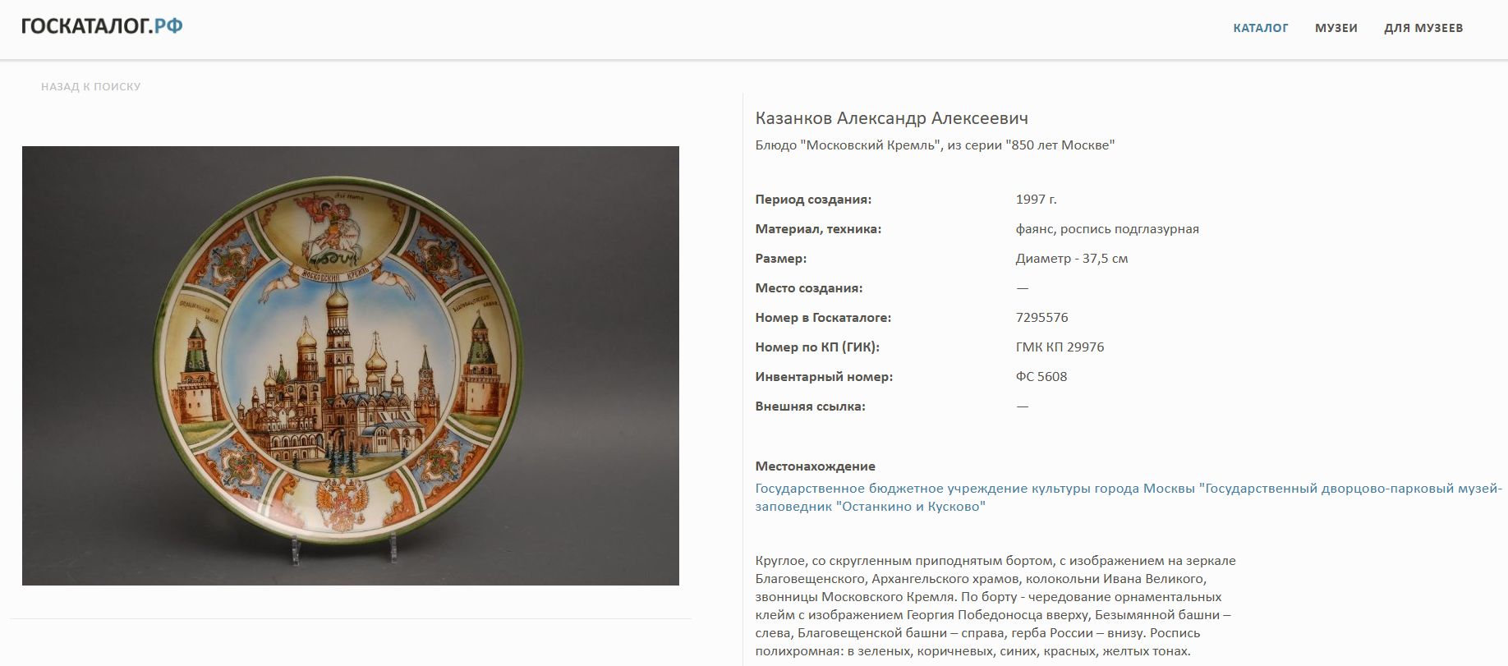1508x666 pixels.
Task: Click the material value фаянс, роспись подглазурная
Action: pyautogui.click(x=1106, y=229)
